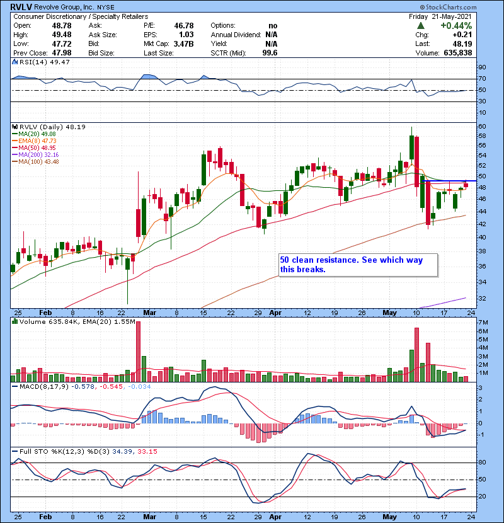Select the Prev Close value 47.98
The height and width of the screenshot is (523, 504).
pyautogui.click(x=62, y=53)
